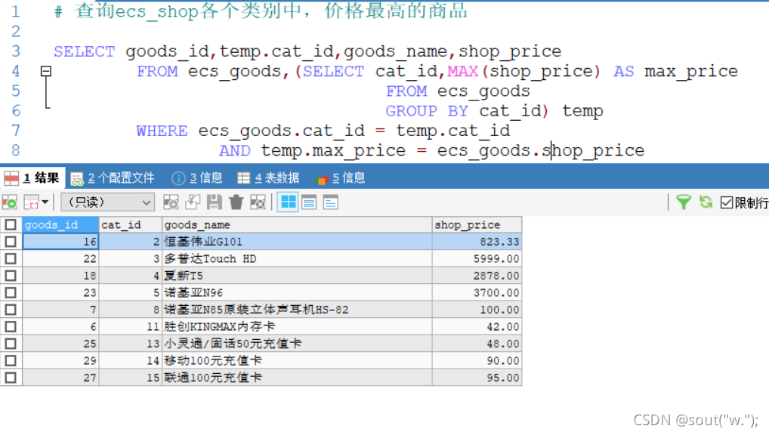769x435 pixels.
Task: Sort by the goods_name column header
Action: [x=297, y=224]
